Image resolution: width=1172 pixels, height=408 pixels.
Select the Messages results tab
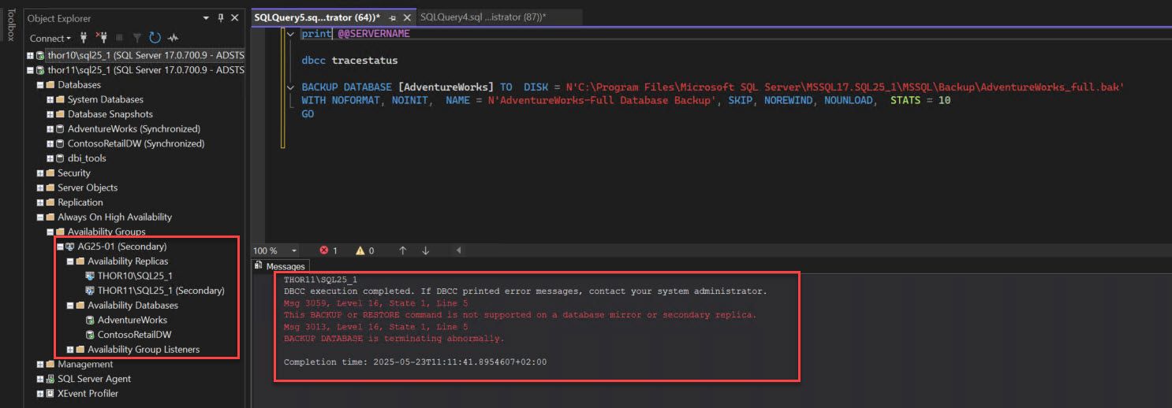click(280, 266)
